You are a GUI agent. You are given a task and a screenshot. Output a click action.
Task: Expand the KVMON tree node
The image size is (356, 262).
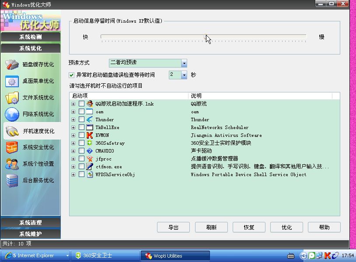pos(73,135)
